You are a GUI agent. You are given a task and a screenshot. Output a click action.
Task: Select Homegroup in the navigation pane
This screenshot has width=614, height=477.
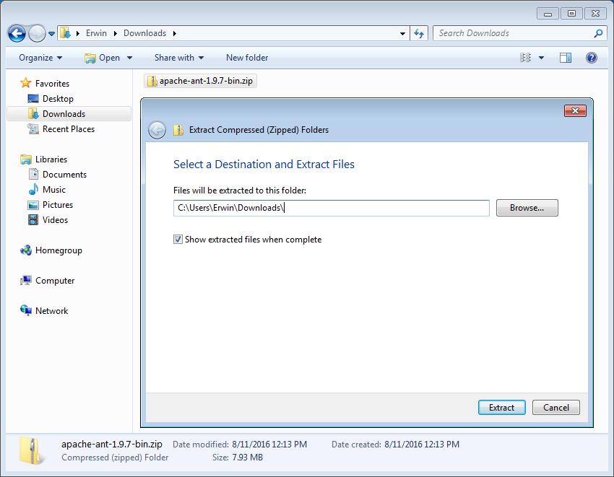tap(59, 250)
